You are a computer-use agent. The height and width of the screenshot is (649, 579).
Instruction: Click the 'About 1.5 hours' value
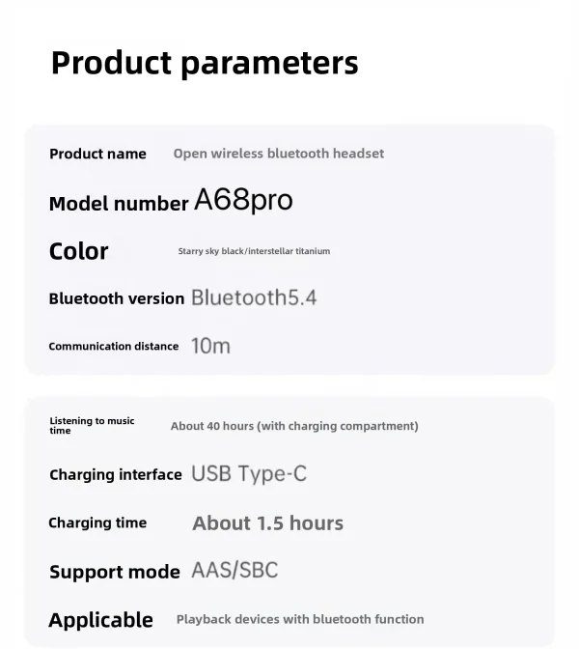[x=267, y=522]
